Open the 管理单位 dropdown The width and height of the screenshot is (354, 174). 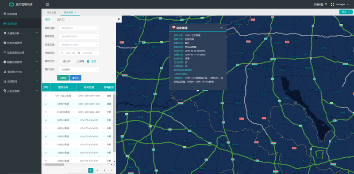pyautogui.click(x=79, y=36)
